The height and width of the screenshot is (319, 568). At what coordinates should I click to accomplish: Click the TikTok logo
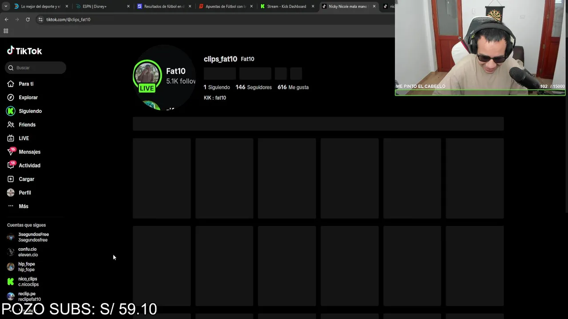24,51
